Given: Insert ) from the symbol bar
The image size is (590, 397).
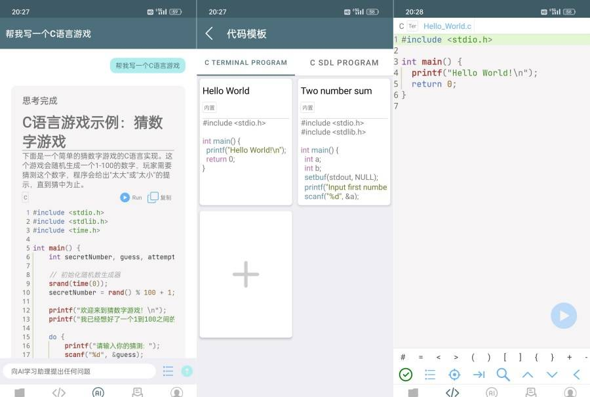Looking at the screenshot, I should click(x=489, y=357).
